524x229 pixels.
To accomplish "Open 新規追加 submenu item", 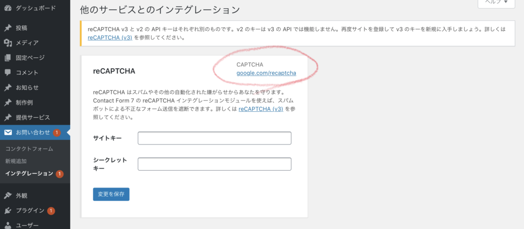I will pos(16,161).
